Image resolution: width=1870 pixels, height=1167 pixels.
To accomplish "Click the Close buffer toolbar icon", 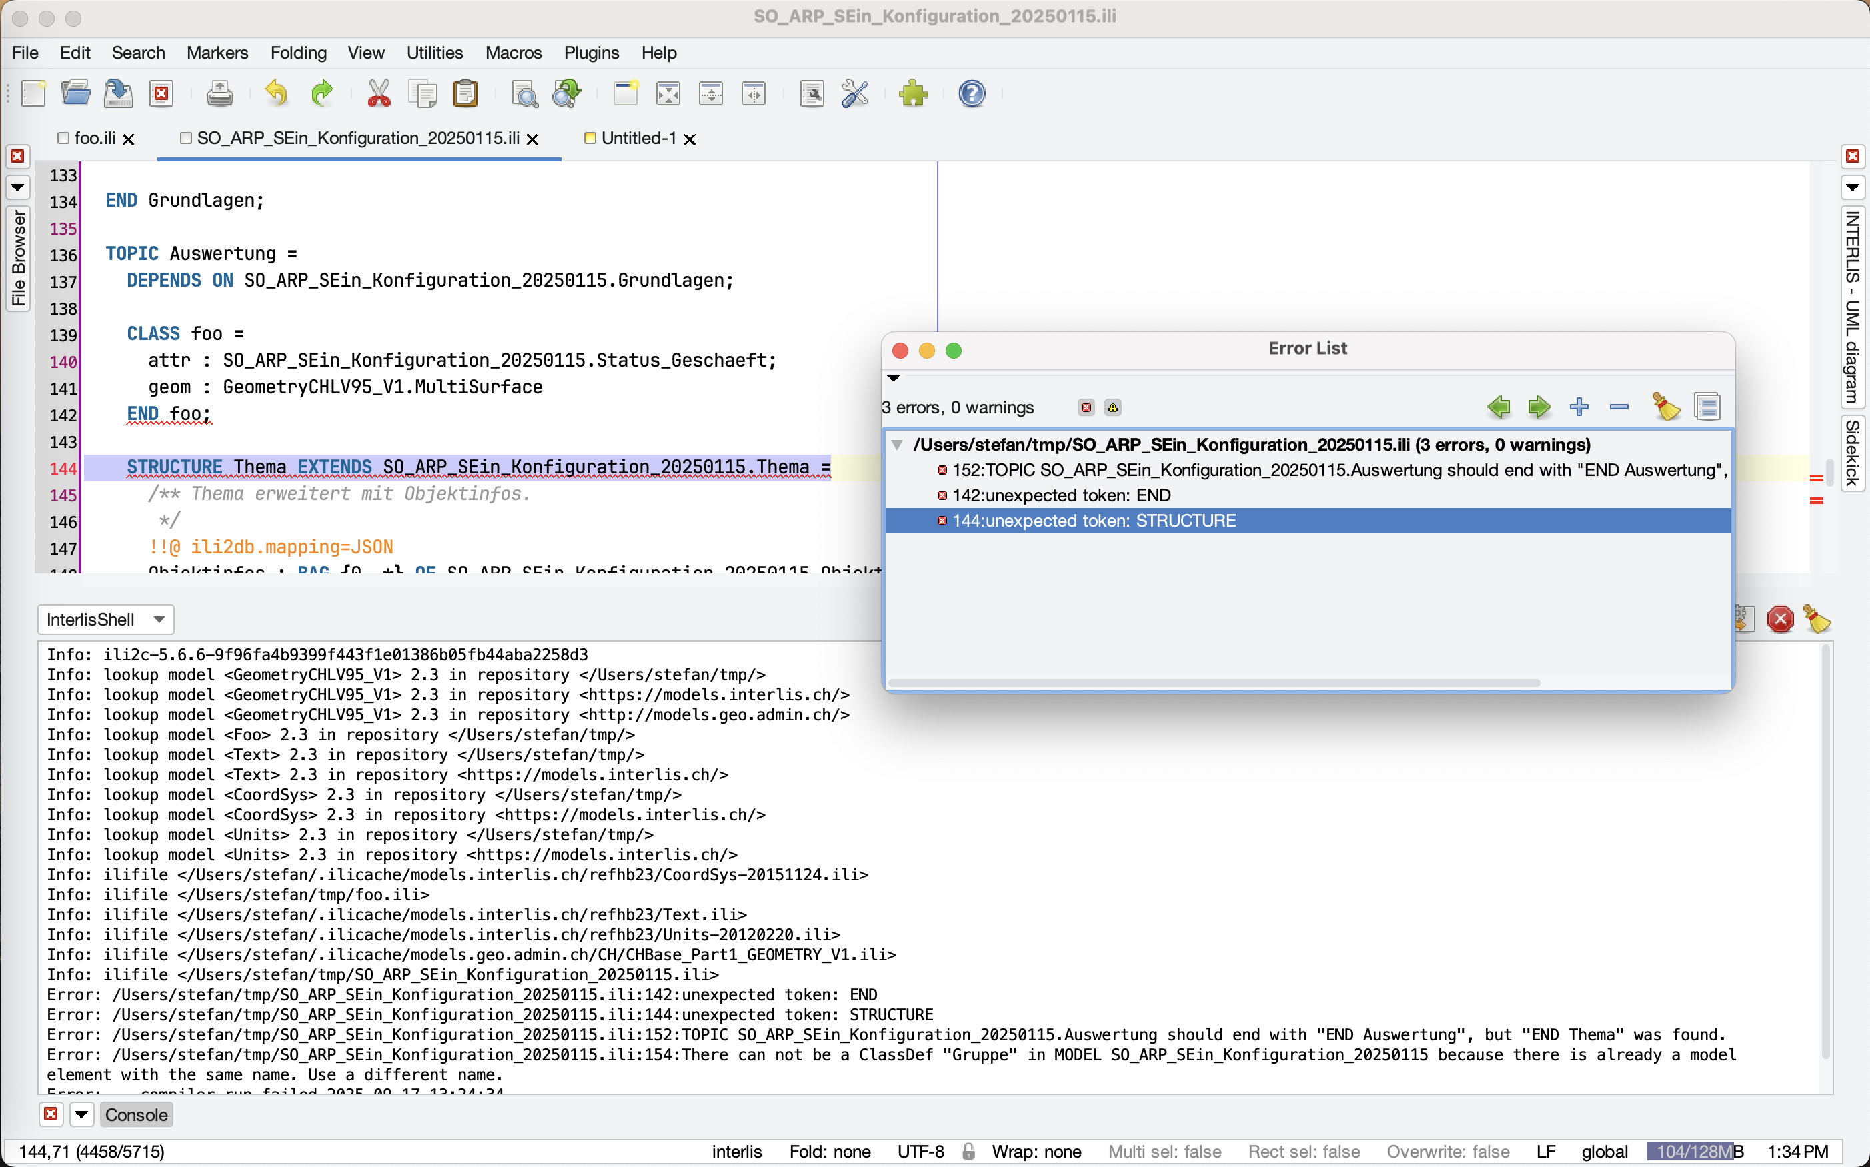I will pos(161,93).
